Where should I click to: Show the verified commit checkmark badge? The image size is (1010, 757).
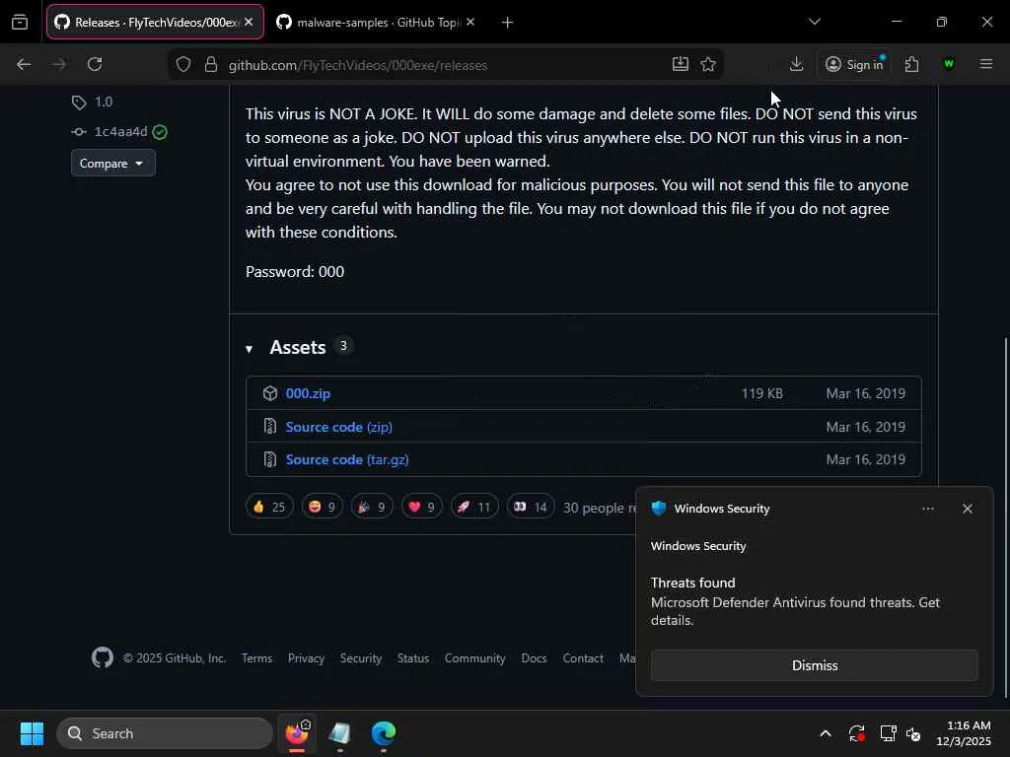click(161, 132)
